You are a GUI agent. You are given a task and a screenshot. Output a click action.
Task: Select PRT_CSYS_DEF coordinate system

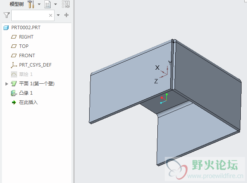(35, 65)
